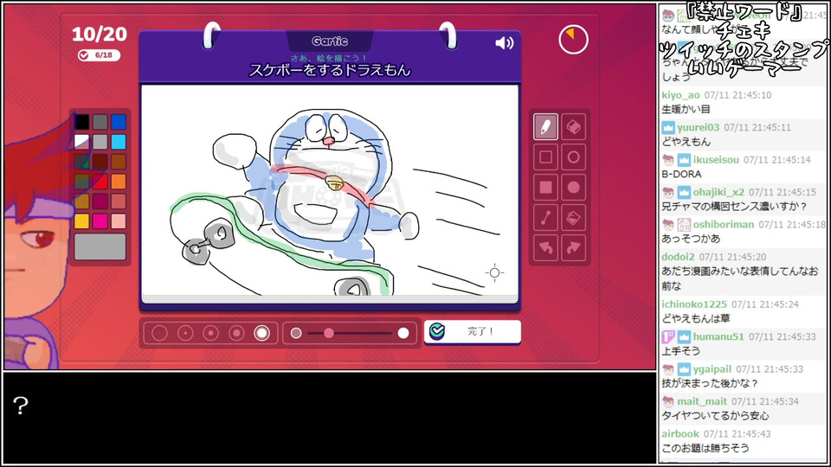Click chat message このお題は勝ちそう
The width and height of the screenshot is (831, 467).
coord(705,448)
